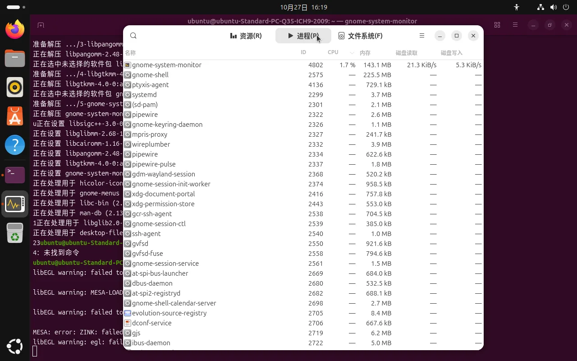Open System Monitor's hamburger menu
Image resolution: width=577 pixels, height=361 pixels.
[422, 36]
